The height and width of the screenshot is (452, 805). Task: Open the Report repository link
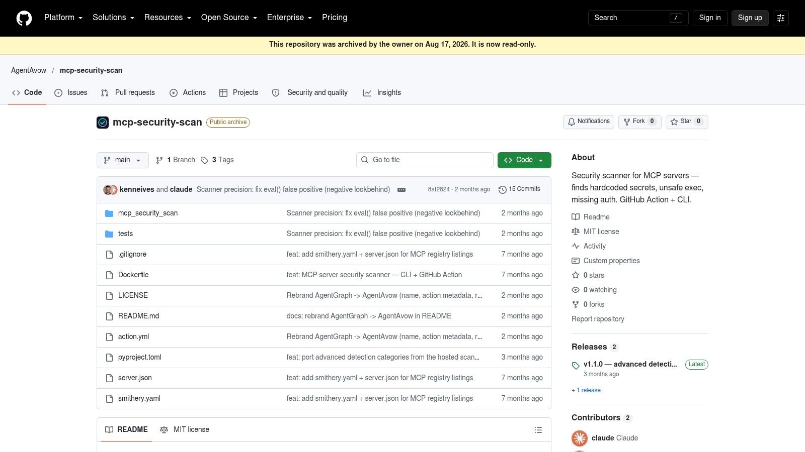(598, 319)
